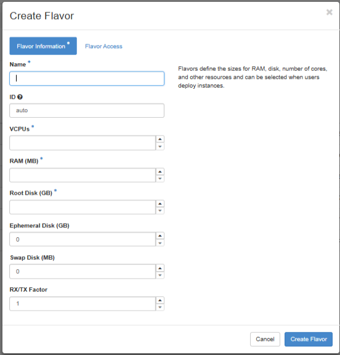Viewport: 340px width, 355px height.
Task: Close the Create Flavor dialog with X
Action: (330, 12)
